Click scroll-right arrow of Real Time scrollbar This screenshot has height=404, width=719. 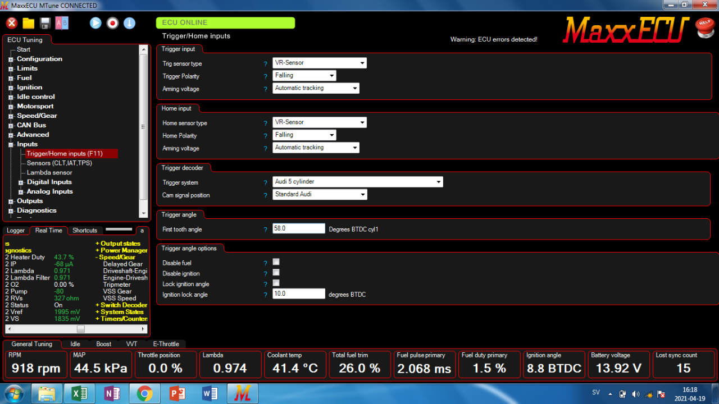[x=144, y=329]
